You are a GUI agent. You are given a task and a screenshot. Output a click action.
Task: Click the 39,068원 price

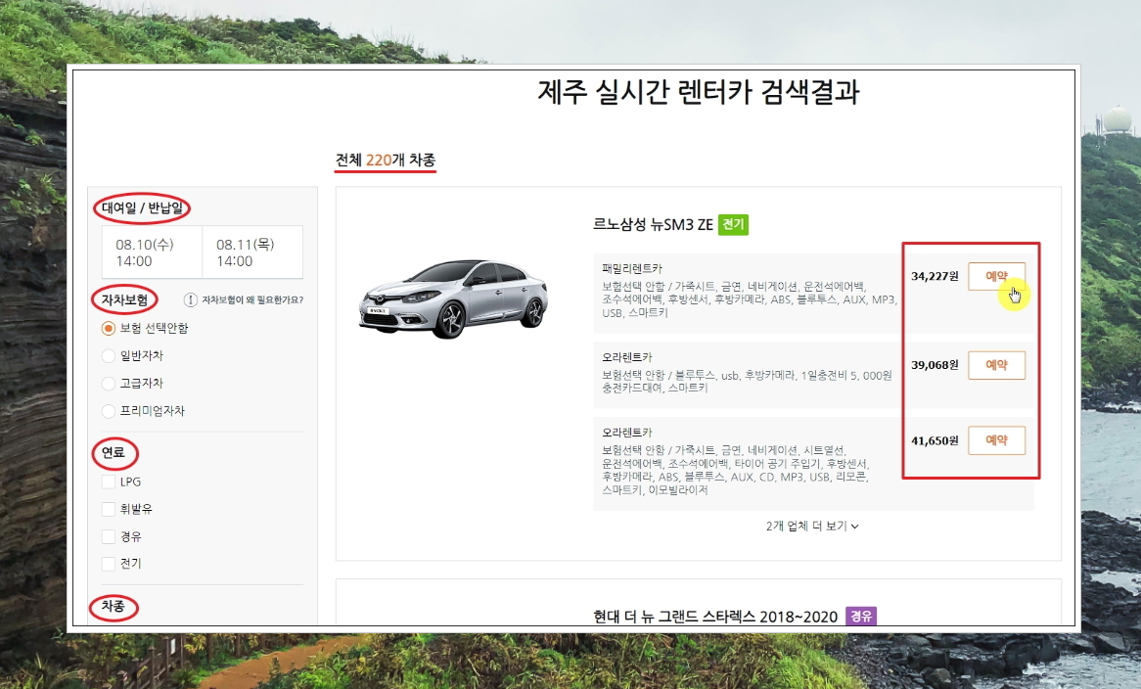click(935, 364)
